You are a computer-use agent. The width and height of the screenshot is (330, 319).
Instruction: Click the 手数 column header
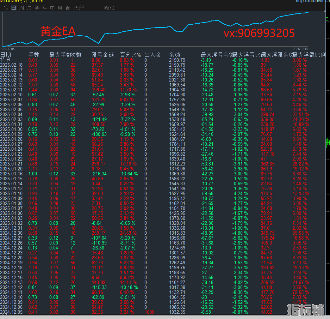click(x=34, y=55)
